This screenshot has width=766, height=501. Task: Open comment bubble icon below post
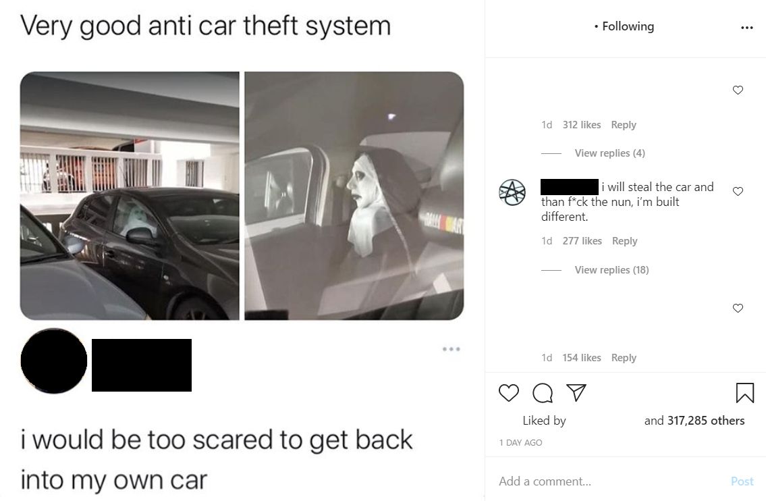click(542, 392)
